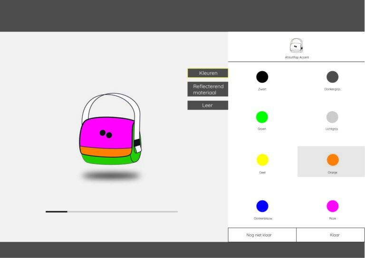
Task: Choose the Donkergrijs dark grey swatch
Action: click(332, 77)
